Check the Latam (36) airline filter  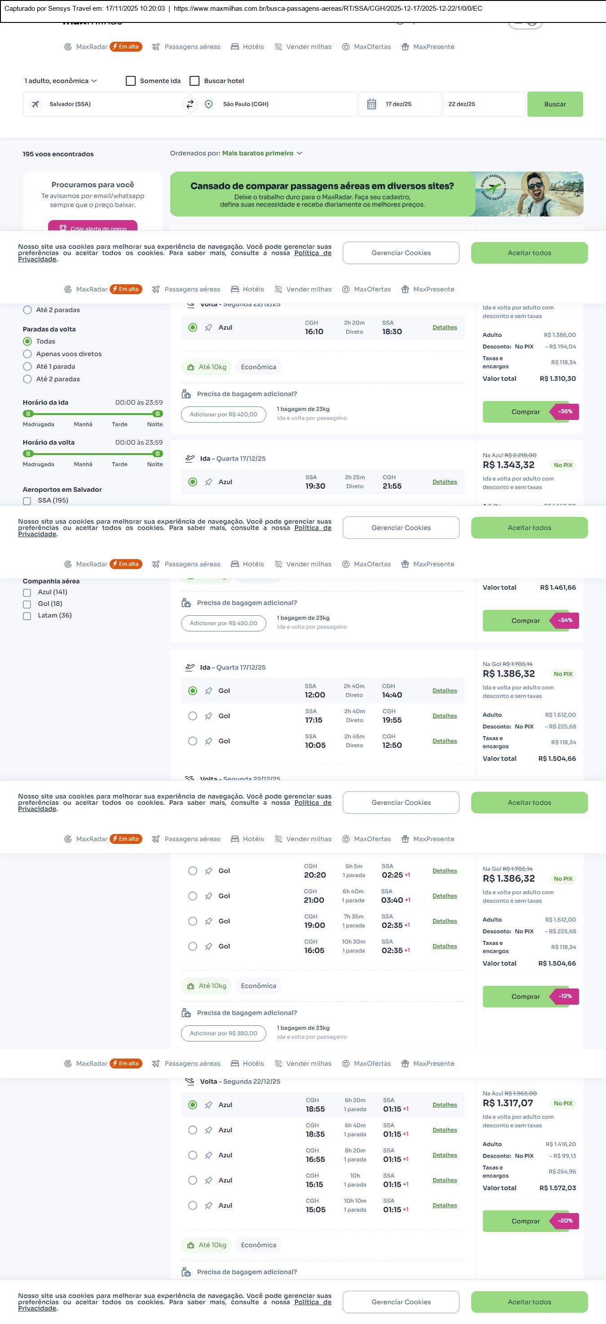(27, 616)
